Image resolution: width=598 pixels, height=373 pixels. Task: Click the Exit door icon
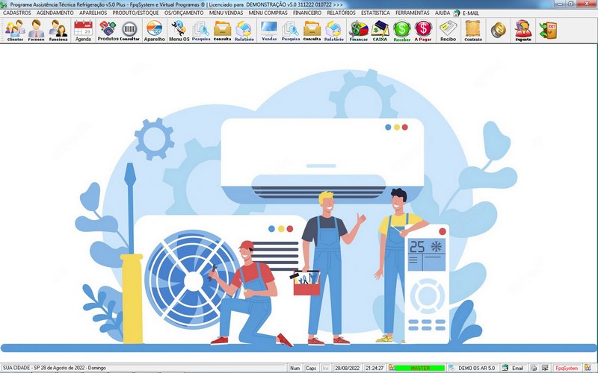coord(548,30)
